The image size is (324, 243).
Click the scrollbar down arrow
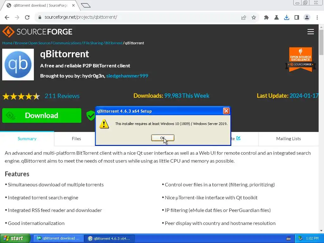pyautogui.click(x=321, y=231)
